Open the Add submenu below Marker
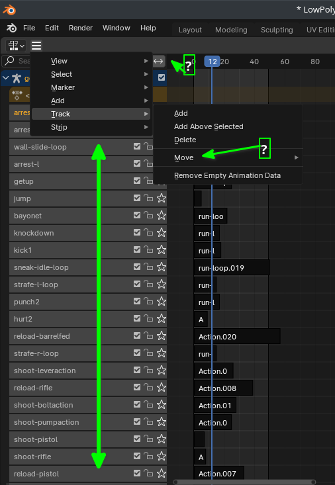Screen dimensions: 335x485 click(91, 101)
